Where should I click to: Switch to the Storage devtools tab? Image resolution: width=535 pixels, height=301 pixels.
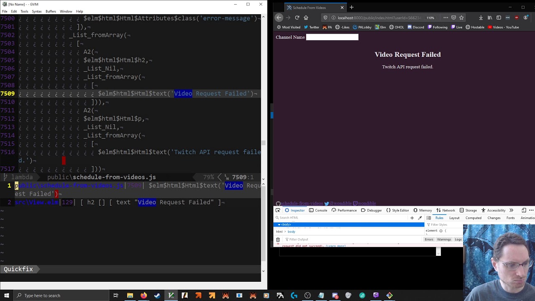468,210
